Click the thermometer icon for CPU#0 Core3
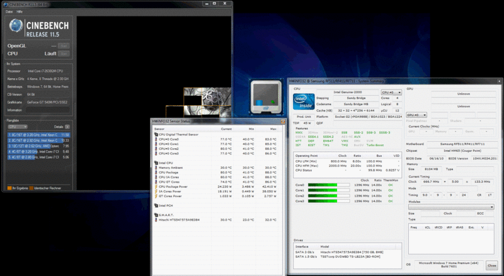This screenshot has width=504, height=276. 156,154
